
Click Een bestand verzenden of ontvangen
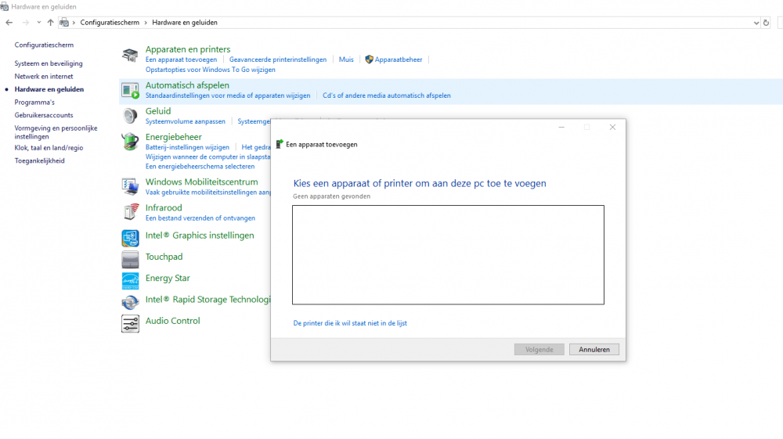tap(200, 218)
